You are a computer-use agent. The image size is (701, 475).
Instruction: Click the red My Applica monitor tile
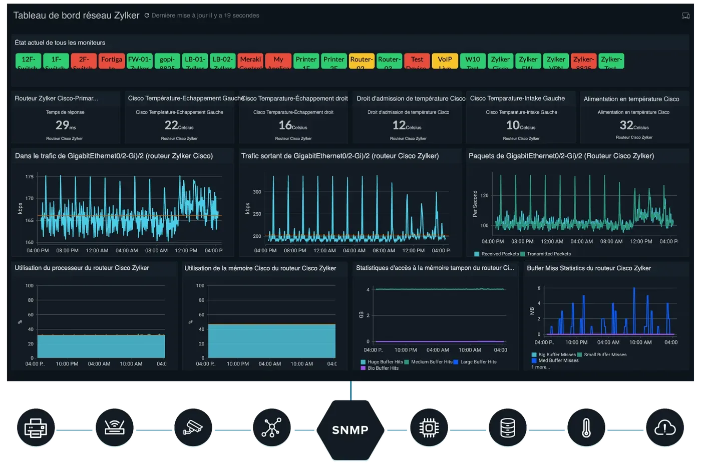[278, 61]
